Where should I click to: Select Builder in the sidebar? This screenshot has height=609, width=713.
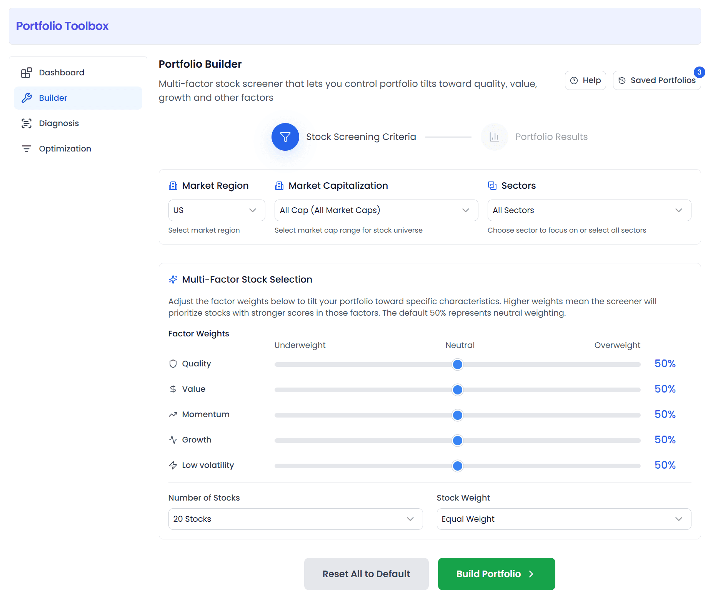(78, 98)
